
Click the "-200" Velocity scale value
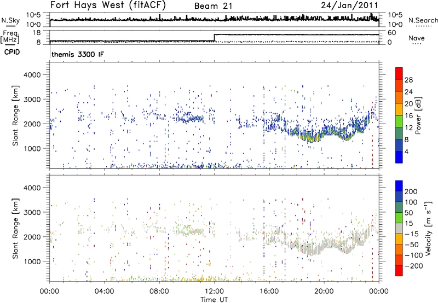pyautogui.click(x=414, y=266)
